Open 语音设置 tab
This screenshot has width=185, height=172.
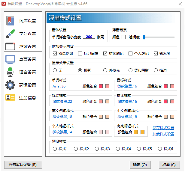(x=23, y=72)
